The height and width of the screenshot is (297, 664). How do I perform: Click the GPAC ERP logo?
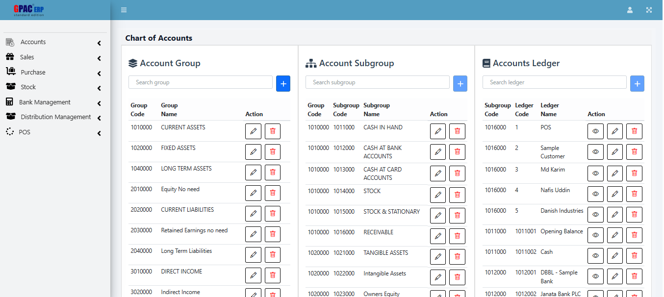29,10
